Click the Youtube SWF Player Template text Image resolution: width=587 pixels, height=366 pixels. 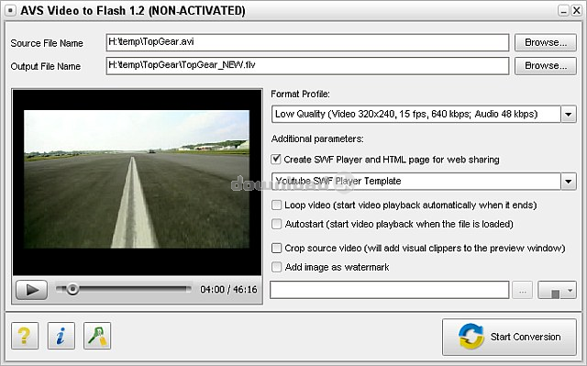(x=338, y=181)
